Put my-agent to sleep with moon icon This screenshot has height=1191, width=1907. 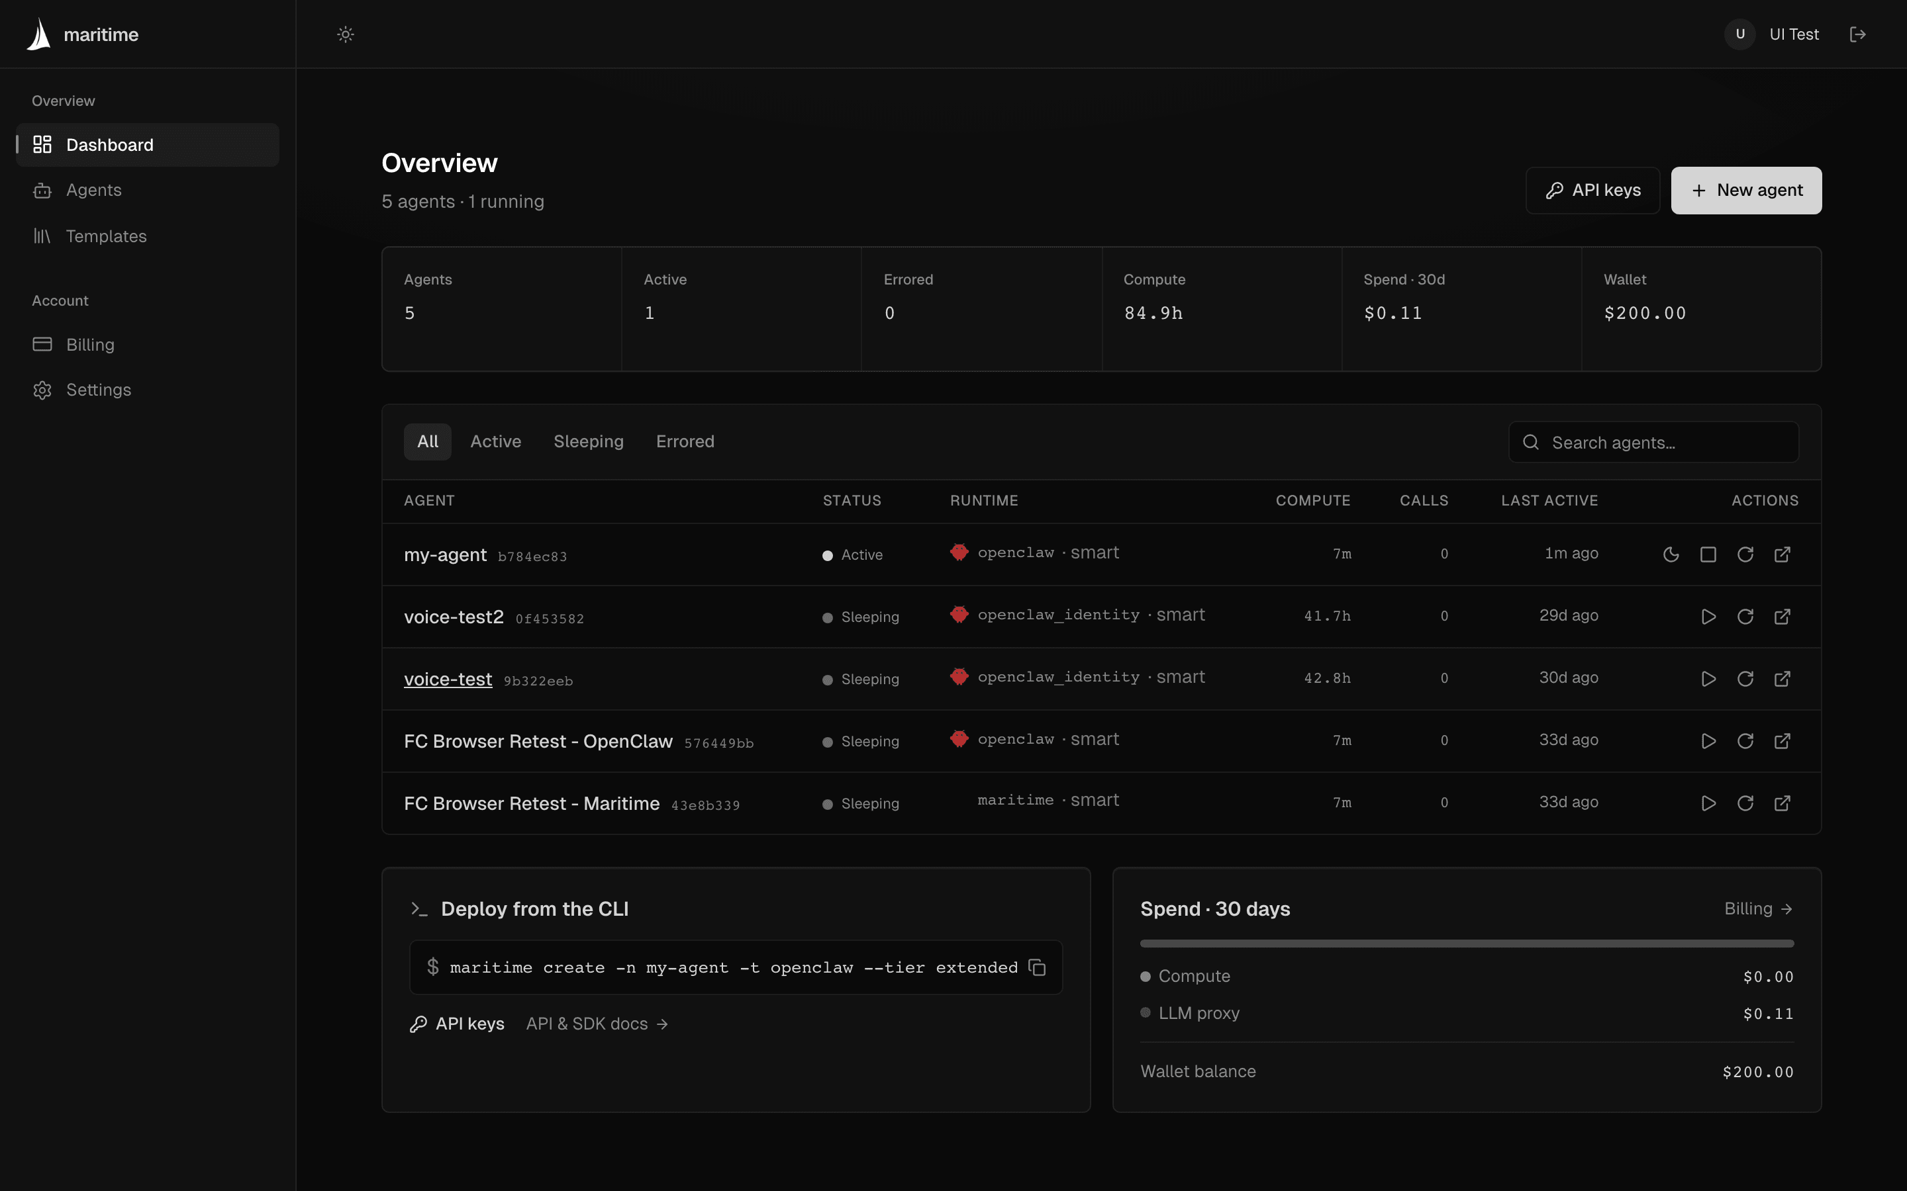tap(1671, 554)
